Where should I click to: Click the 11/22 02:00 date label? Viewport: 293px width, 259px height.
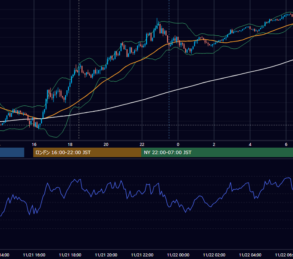click(x=214, y=255)
